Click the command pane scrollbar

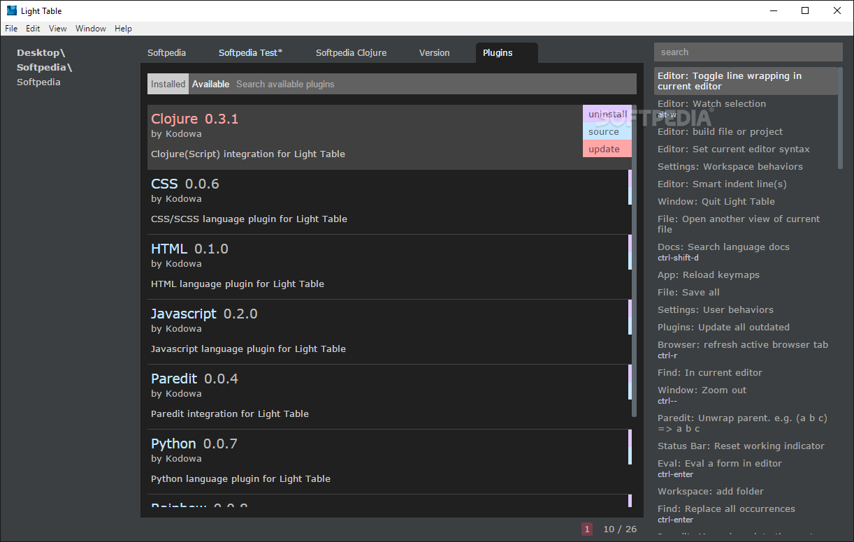click(841, 118)
